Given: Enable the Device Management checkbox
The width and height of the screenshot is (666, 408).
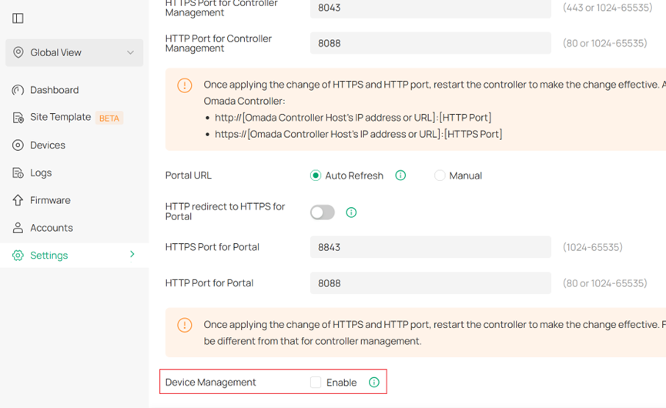Looking at the screenshot, I should coord(316,383).
